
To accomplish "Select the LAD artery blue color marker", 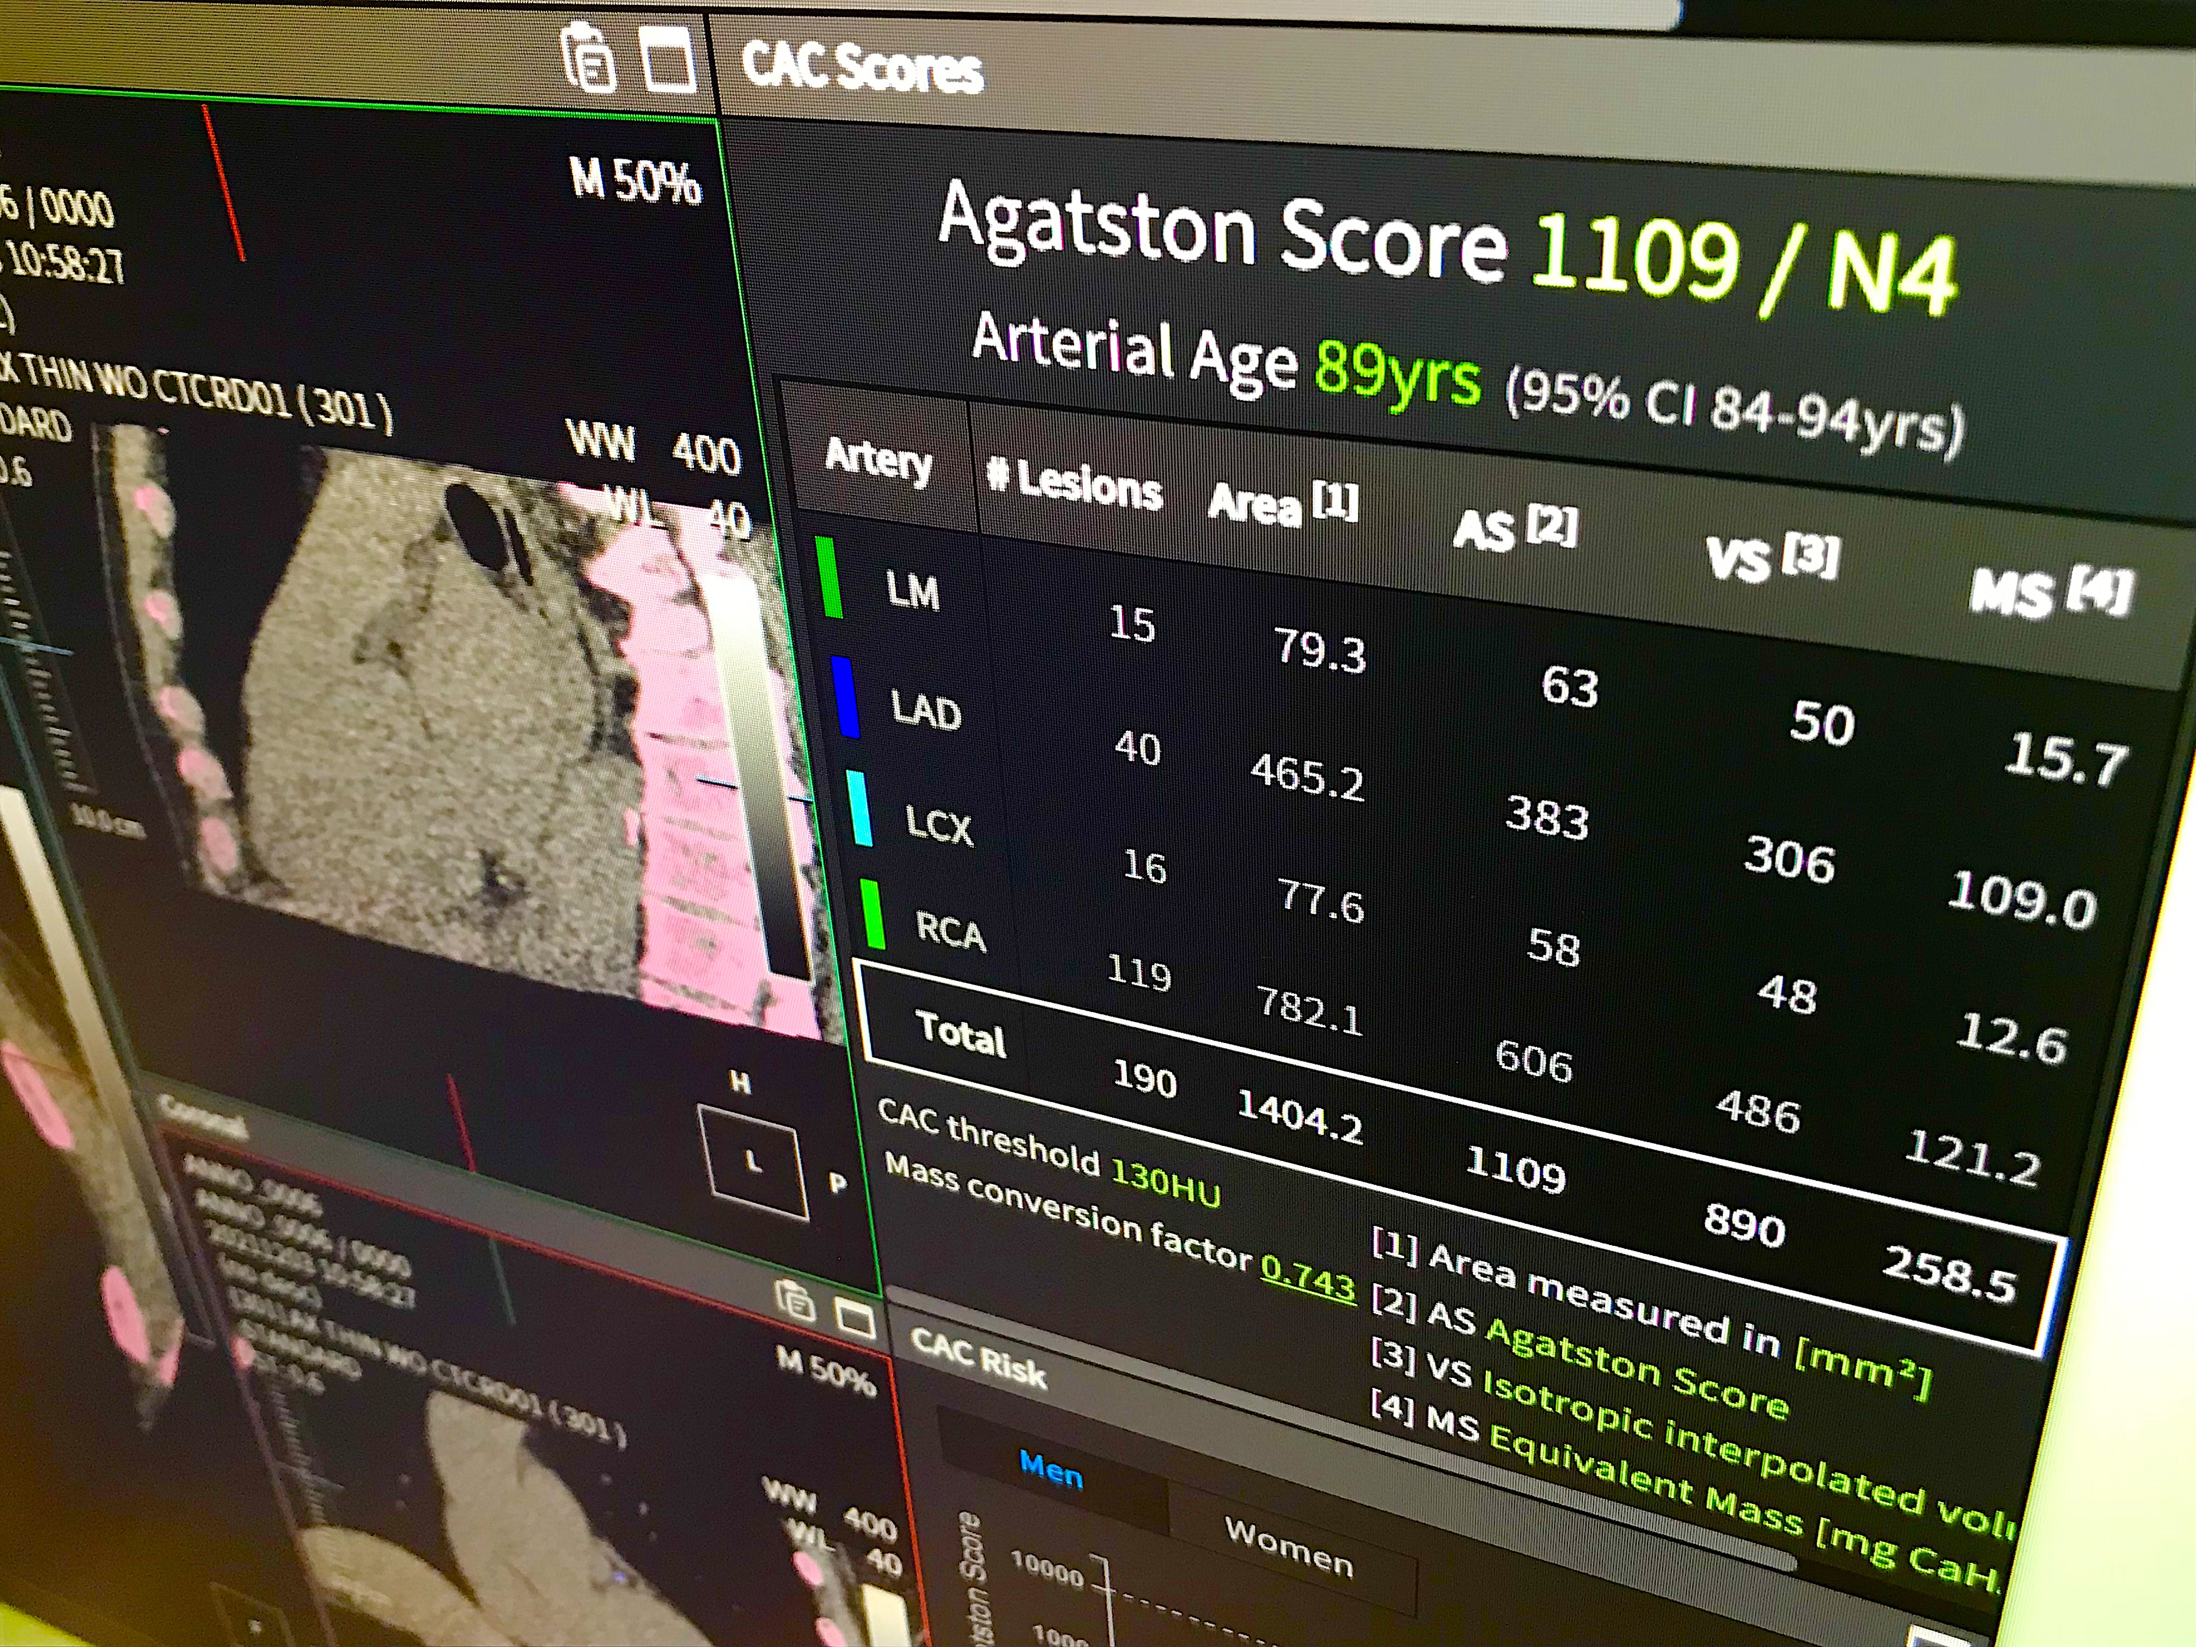I will 845,697.
